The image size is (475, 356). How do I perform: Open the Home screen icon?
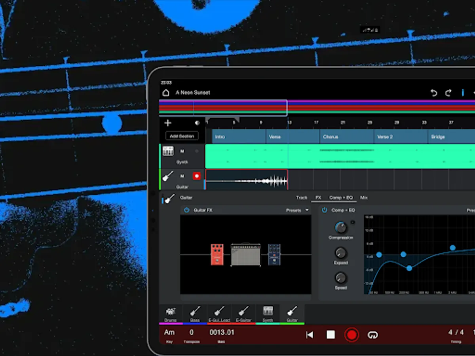point(166,92)
